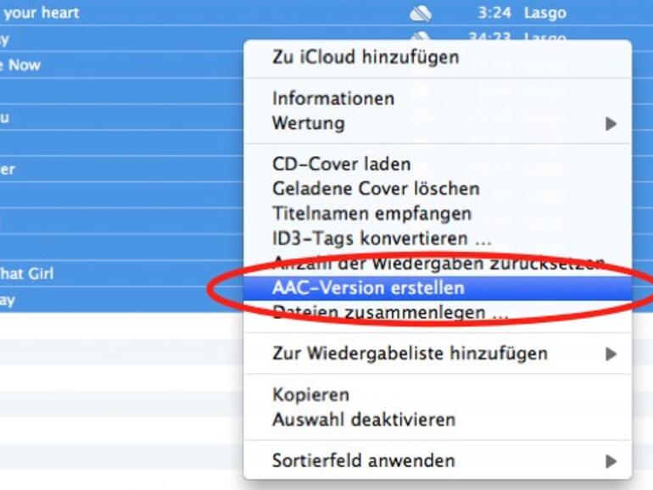
Task: Click 'AAC-Version erstellen' highlighted entry
Action: pos(438,288)
